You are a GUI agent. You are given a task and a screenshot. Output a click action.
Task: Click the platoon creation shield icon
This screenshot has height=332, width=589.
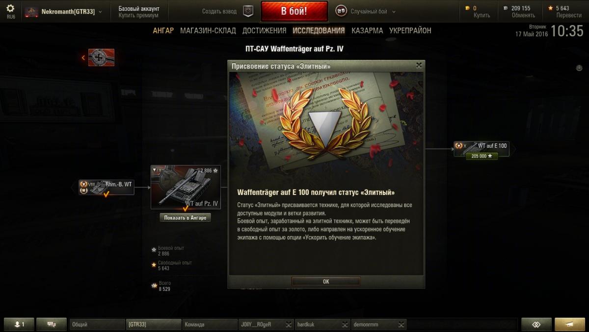coord(249,11)
